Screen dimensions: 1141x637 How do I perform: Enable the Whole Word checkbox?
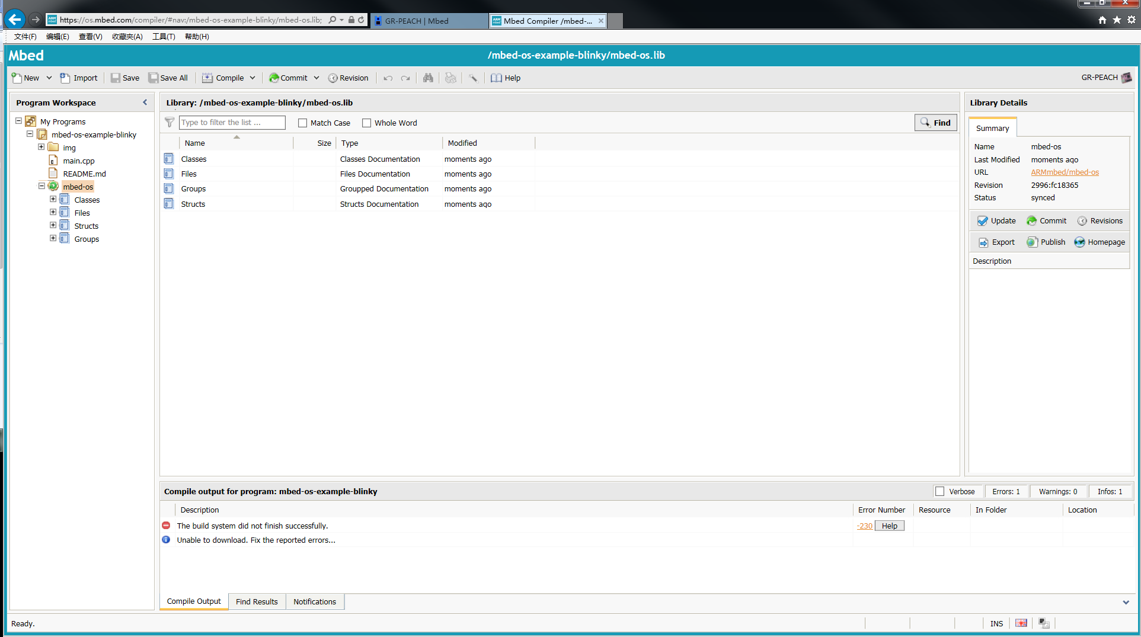(367, 123)
